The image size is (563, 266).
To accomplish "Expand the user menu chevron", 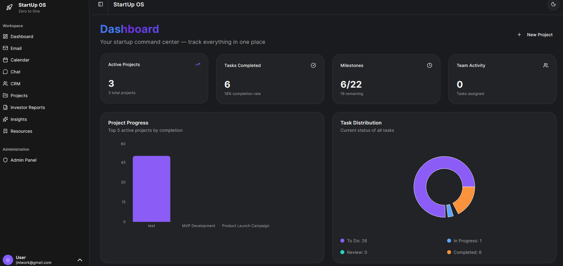I will (x=80, y=260).
